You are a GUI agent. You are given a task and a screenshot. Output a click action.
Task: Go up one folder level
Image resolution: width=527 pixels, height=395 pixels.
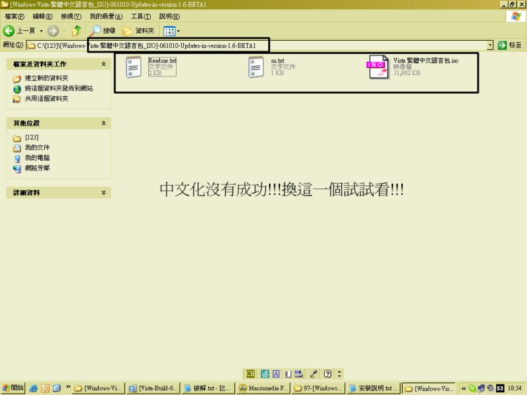click(x=76, y=31)
